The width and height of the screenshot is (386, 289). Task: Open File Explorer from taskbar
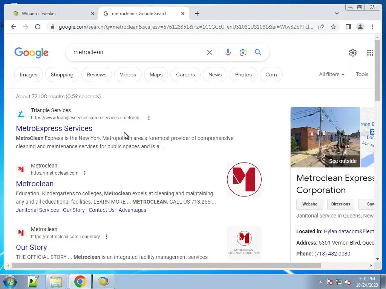coord(56,281)
